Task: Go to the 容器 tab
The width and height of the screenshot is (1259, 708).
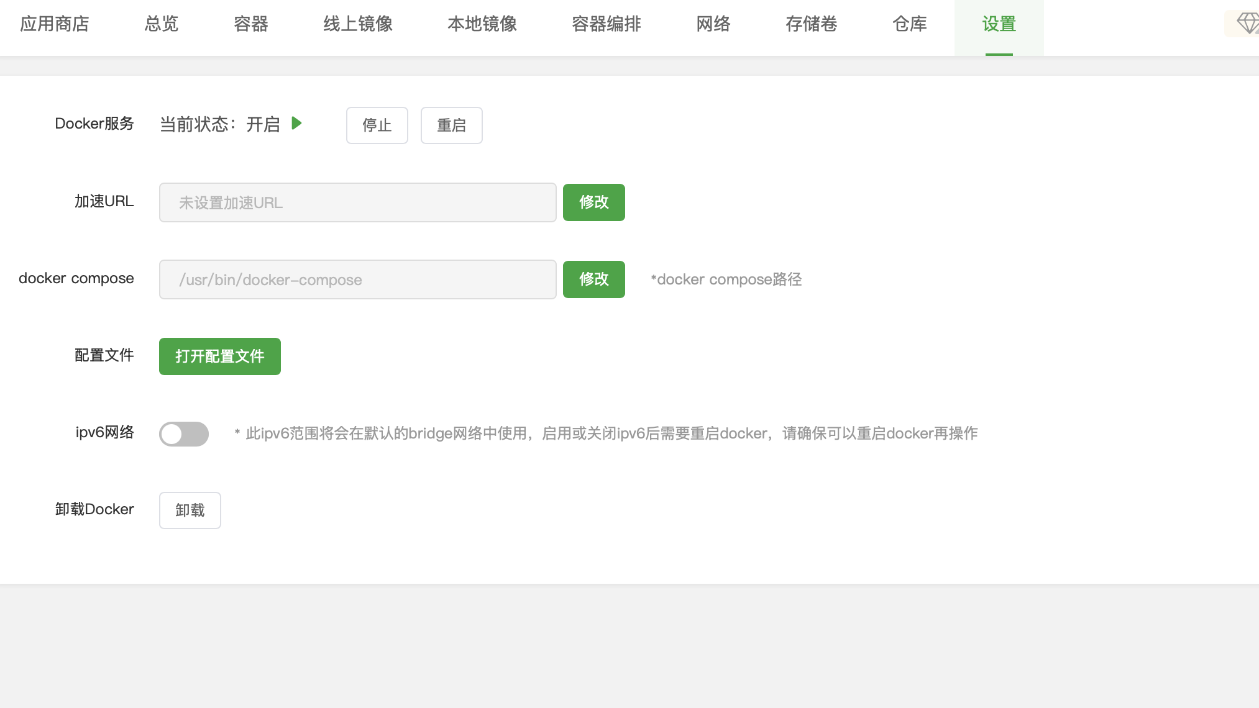Action: coord(251,24)
